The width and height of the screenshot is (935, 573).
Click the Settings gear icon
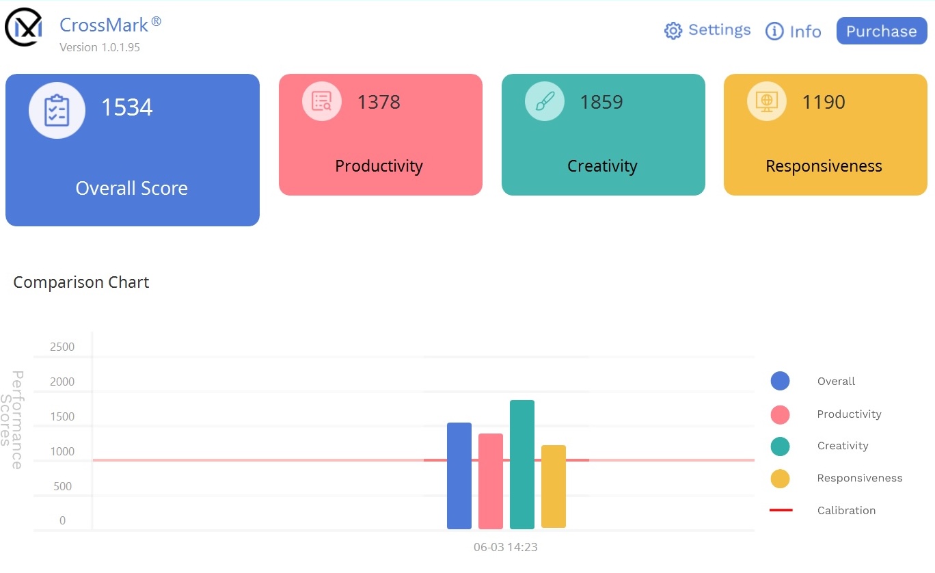click(673, 31)
